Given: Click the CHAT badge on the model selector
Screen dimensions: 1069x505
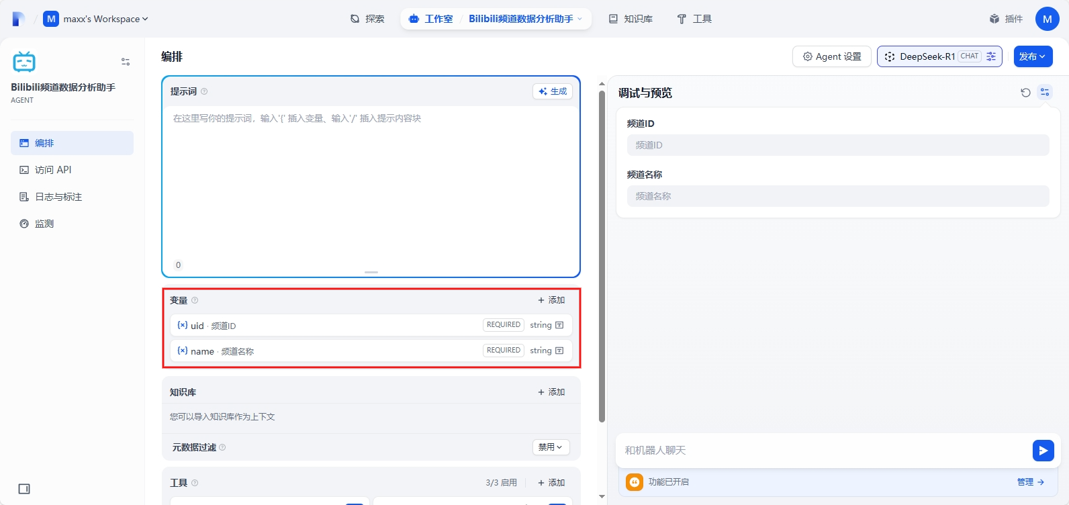Looking at the screenshot, I should (x=970, y=56).
